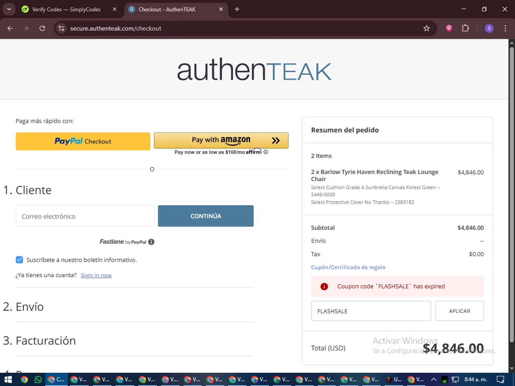Open the tab search dropdown arrow

point(9,9)
